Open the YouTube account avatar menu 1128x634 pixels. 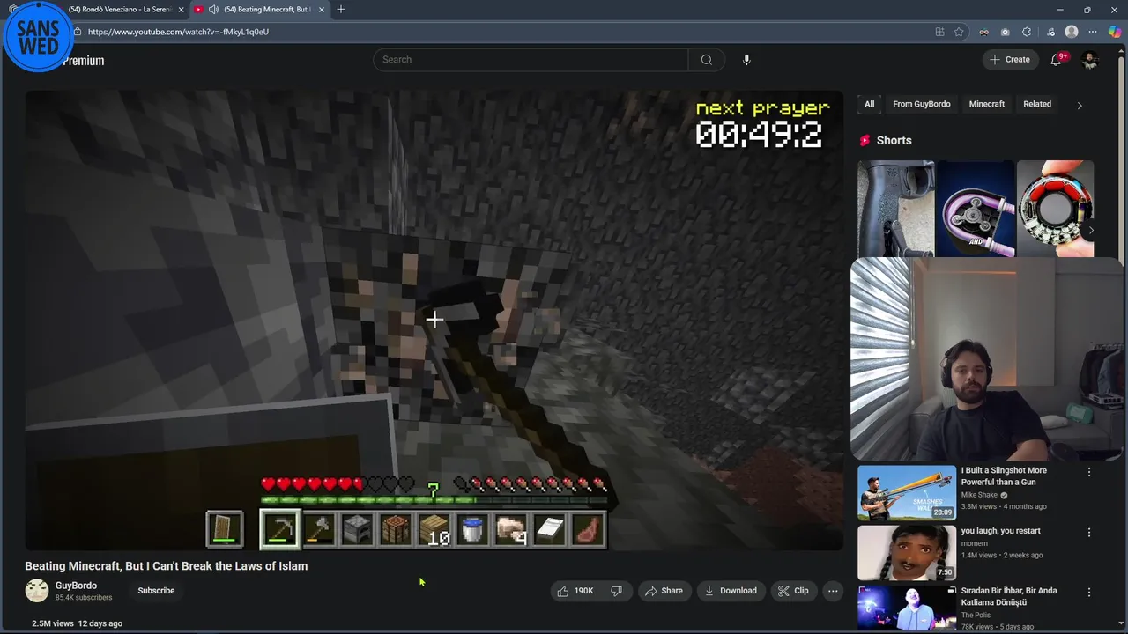(1090, 60)
